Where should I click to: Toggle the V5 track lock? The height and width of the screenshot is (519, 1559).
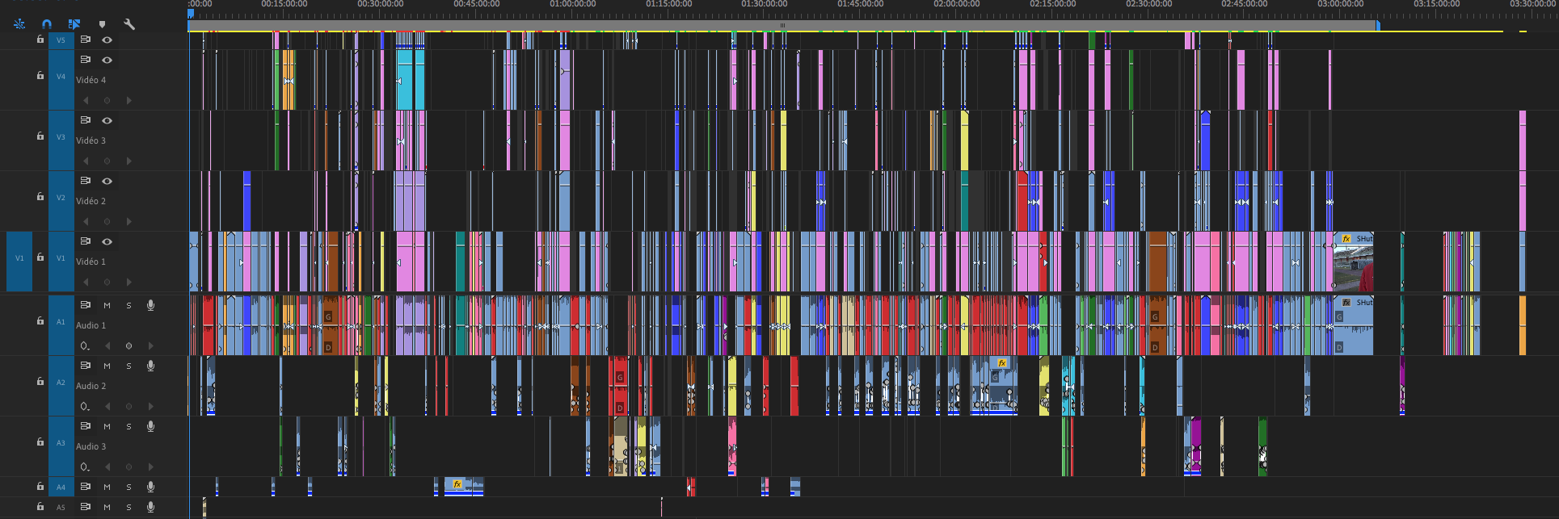click(40, 39)
